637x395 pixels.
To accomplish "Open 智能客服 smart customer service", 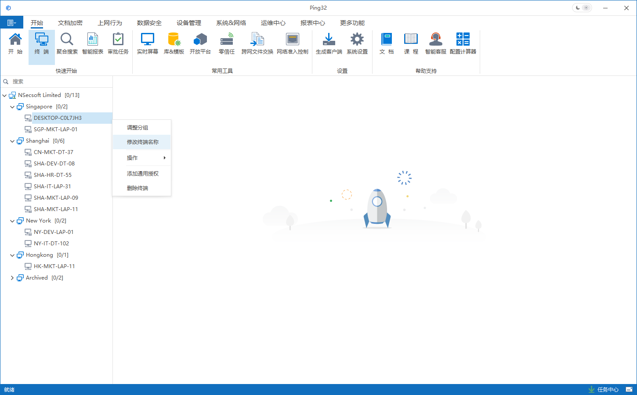I will [435, 43].
